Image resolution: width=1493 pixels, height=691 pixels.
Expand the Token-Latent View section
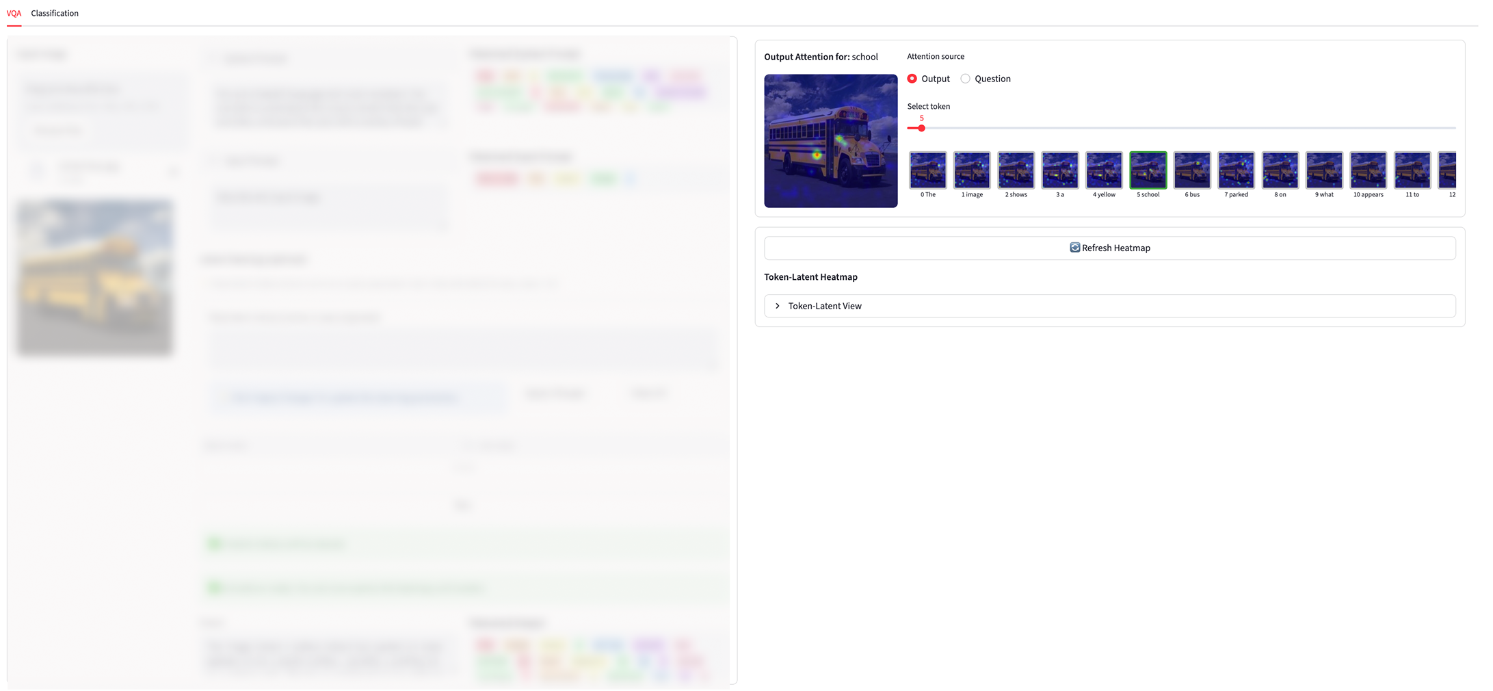point(825,306)
